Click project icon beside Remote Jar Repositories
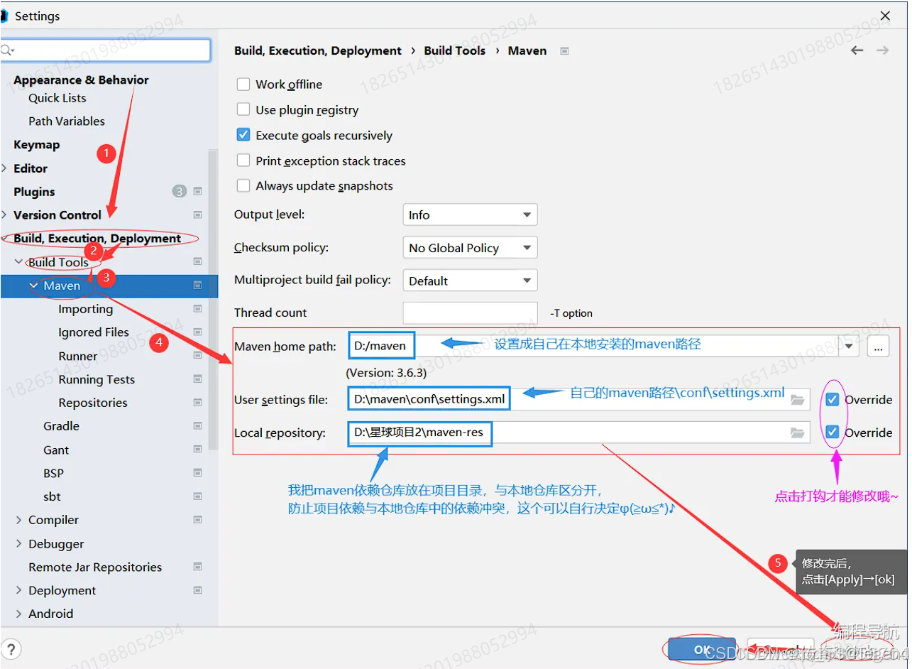912x669 pixels. [x=197, y=566]
